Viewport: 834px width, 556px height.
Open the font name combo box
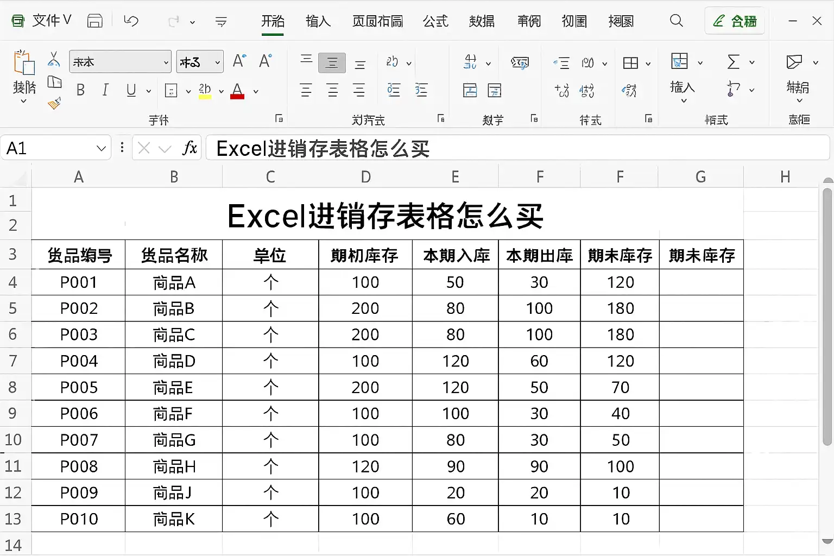tap(121, 61)
